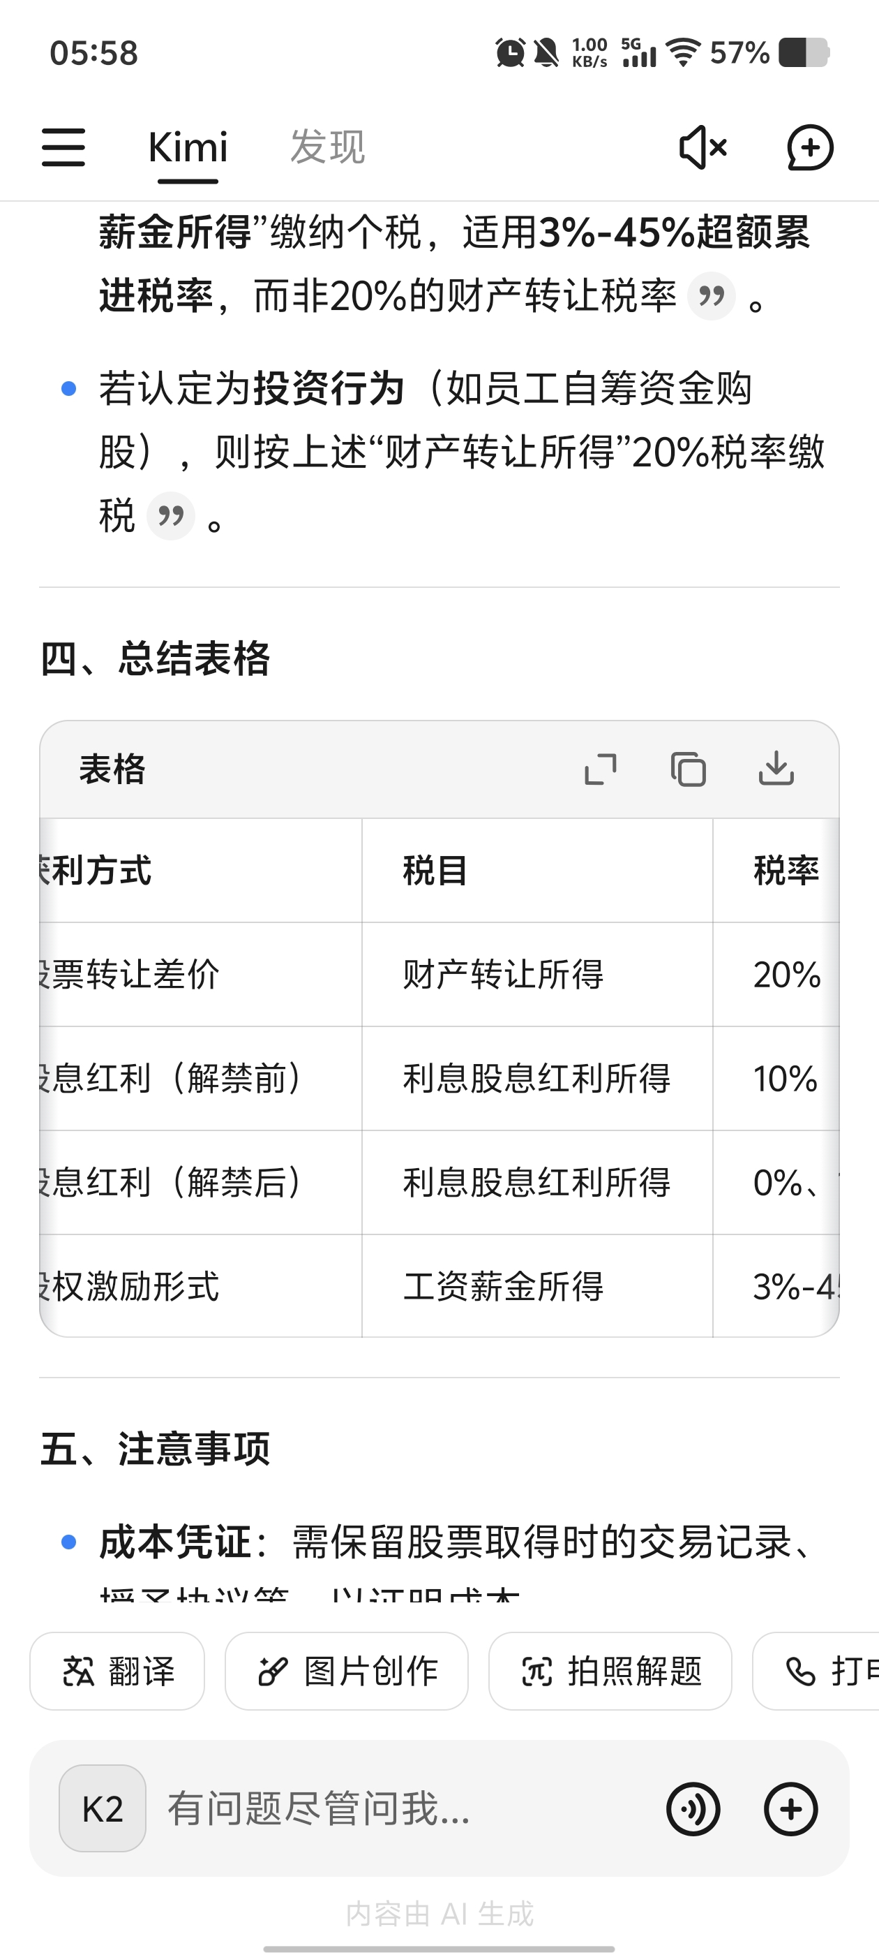This screenshot has width=879, height=1955.
Task: Copy the summary table
Action: pos(688,769)
